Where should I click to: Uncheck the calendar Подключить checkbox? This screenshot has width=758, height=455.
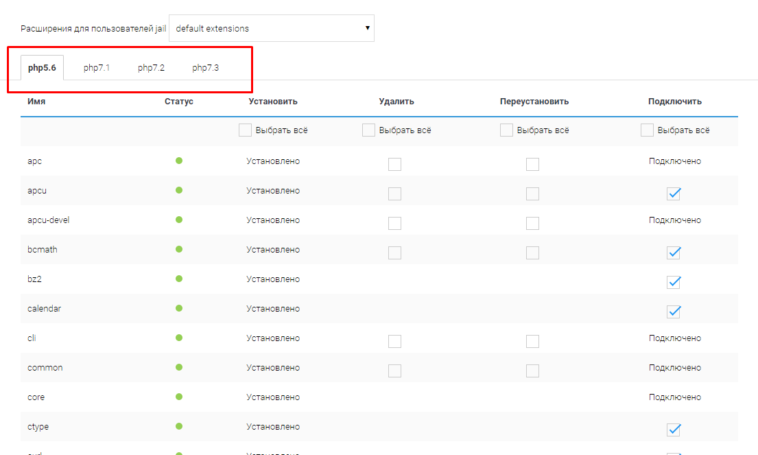pyautogui.click(x=674, y=312)
